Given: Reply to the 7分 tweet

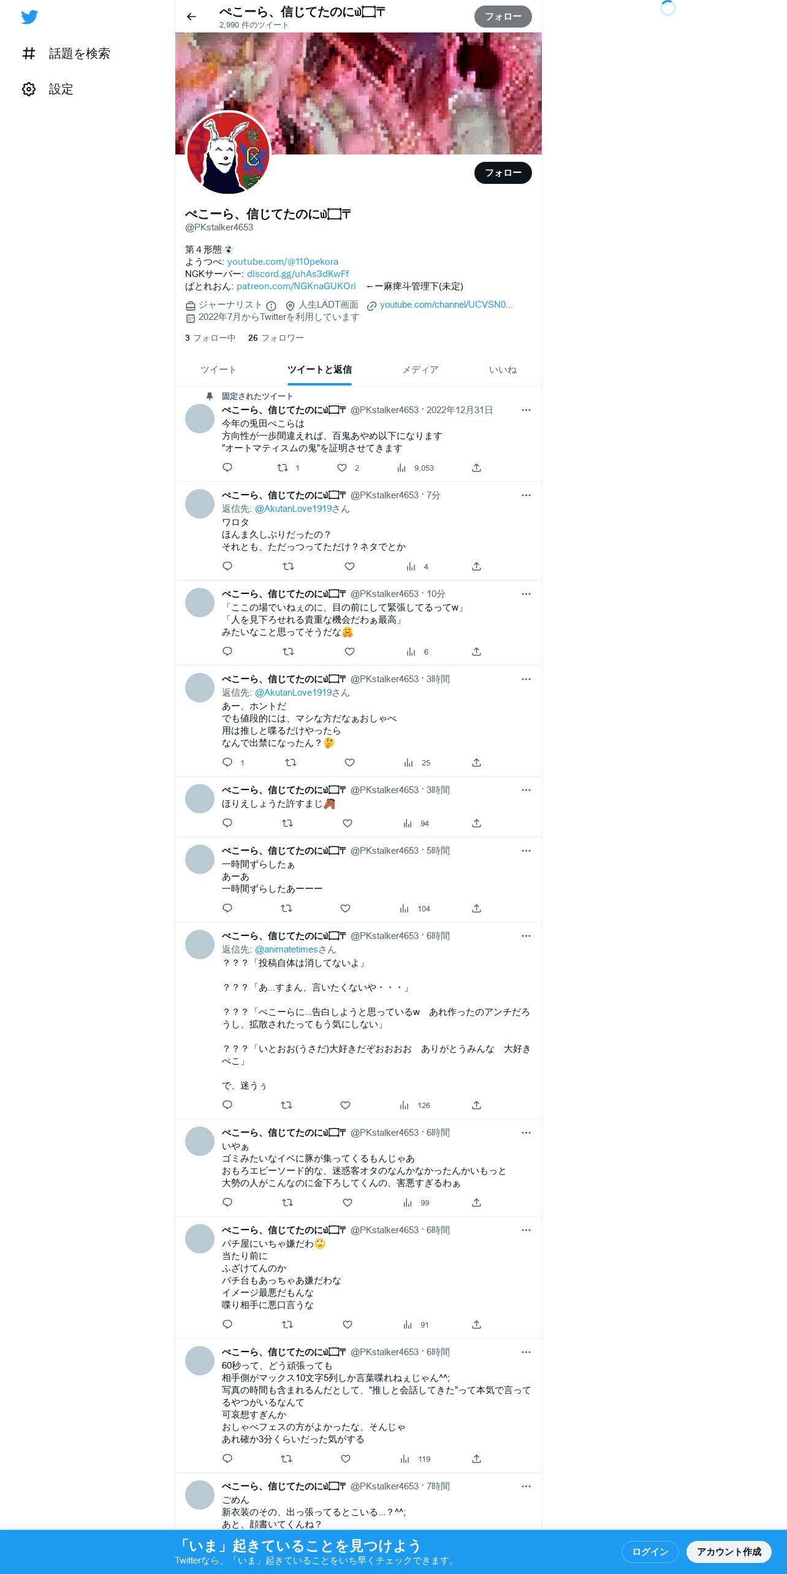Looking at the screenshot, I should coord(227,566).
